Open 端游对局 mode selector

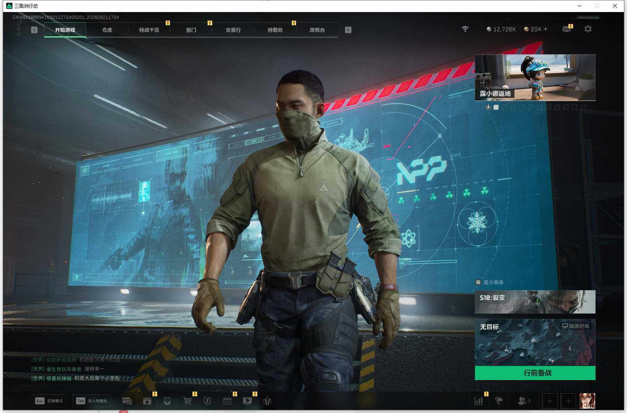point(576,326)
